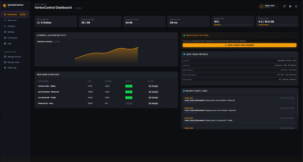The height and width of the screenshot is (162, 303).
Task: Click the Average CPU progress bar
Action: point(233,25)
